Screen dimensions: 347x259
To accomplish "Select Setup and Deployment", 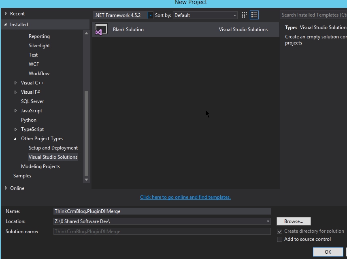I will coord(53,148).
